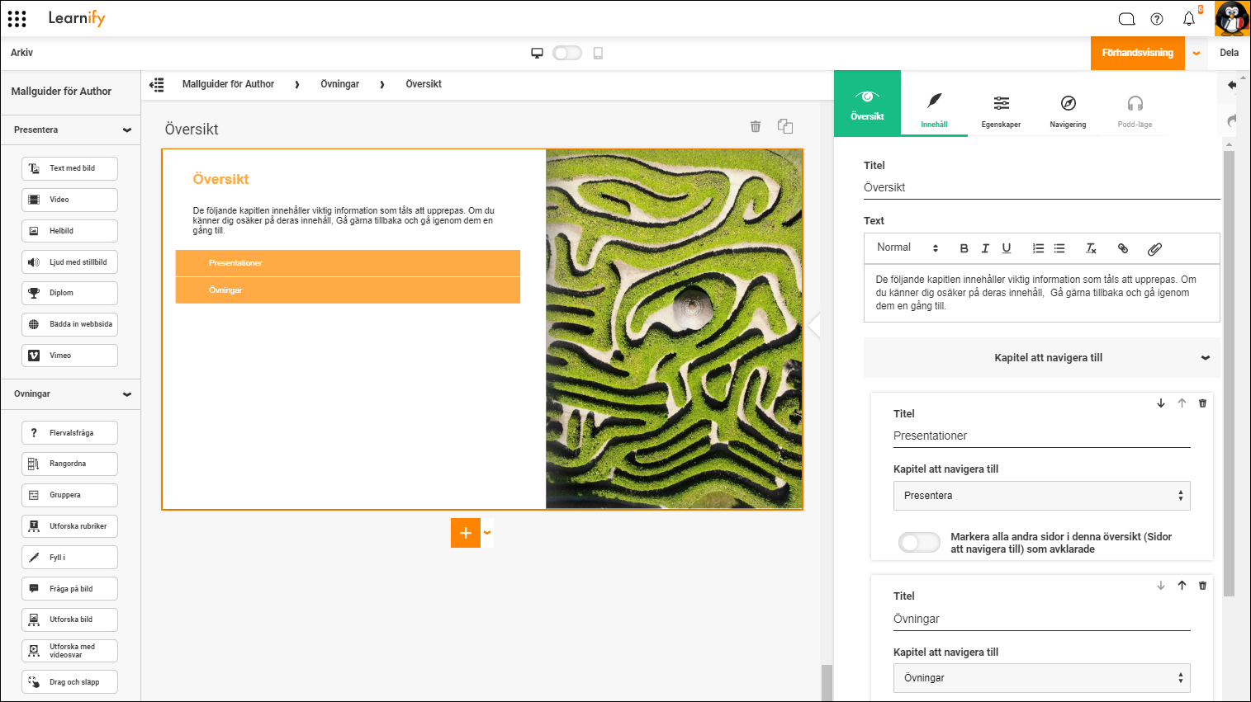Add a Bädda in webbsida template
This screenshot has width=1251, height=702.
[x=69, y=324]
